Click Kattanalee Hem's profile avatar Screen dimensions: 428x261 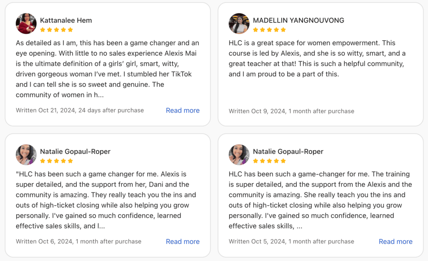coord(26,24)
